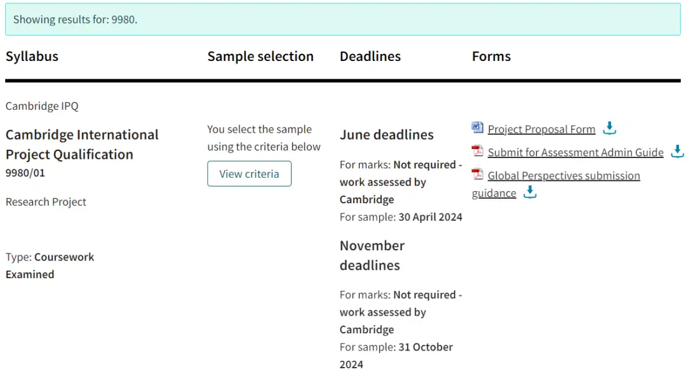Click the PDF icon next to Submit for Assessment
Screen dimensions: 686x374
coord(477,151)
